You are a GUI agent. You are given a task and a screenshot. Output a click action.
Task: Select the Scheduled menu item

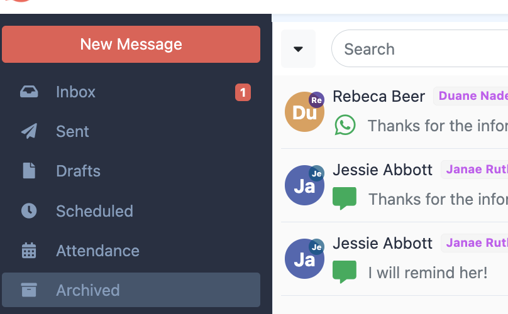click(94, 211)
